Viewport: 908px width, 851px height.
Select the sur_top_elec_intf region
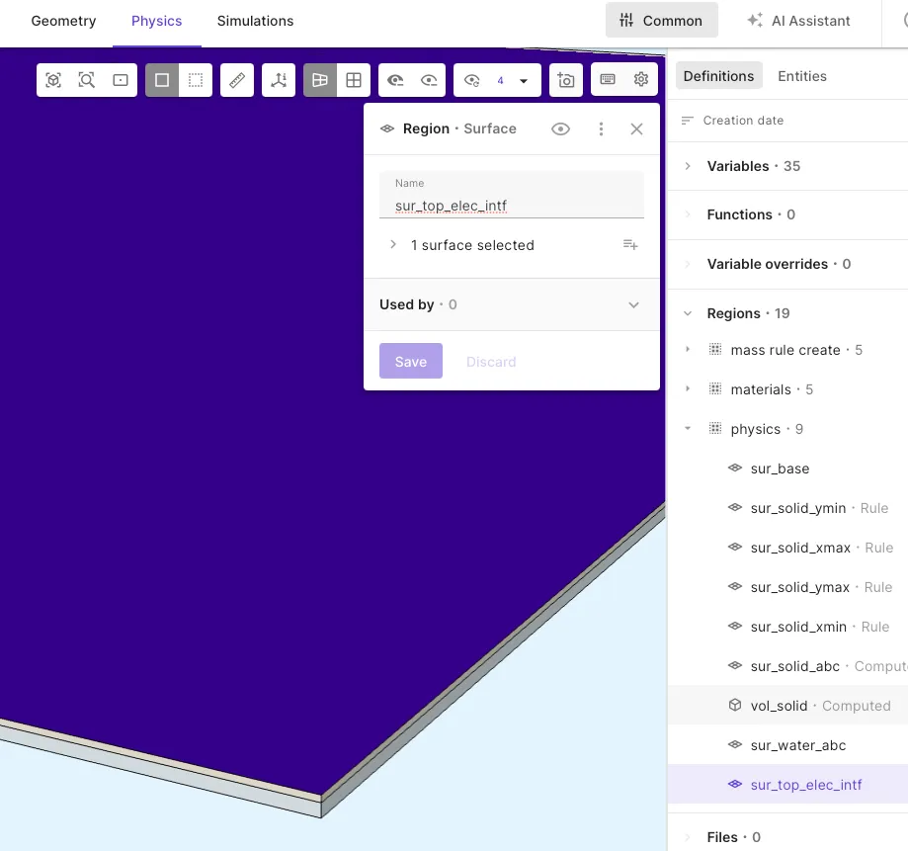tap(787, 785)
